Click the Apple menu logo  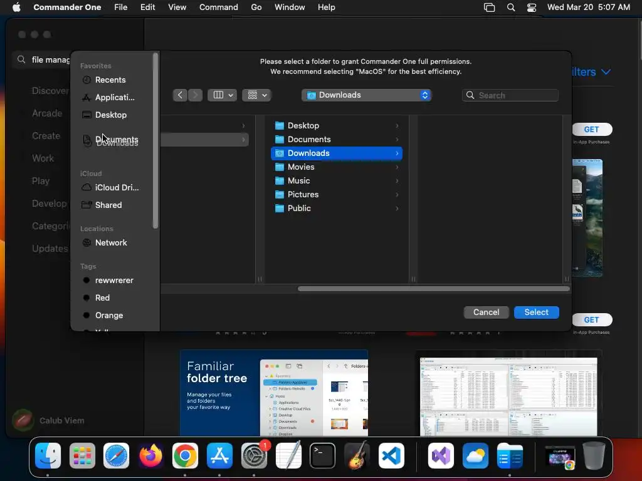pyautogui.click(x=16, y=7)
